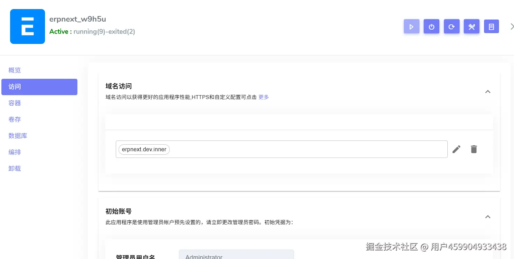The width and height of the screenshot is (514, 259).
Task: Start the app with the play button
Action: coord(411,26)
